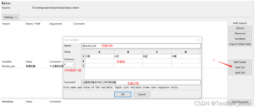
Task: Cancel the List Variable dialog
Action: [141, 94]
